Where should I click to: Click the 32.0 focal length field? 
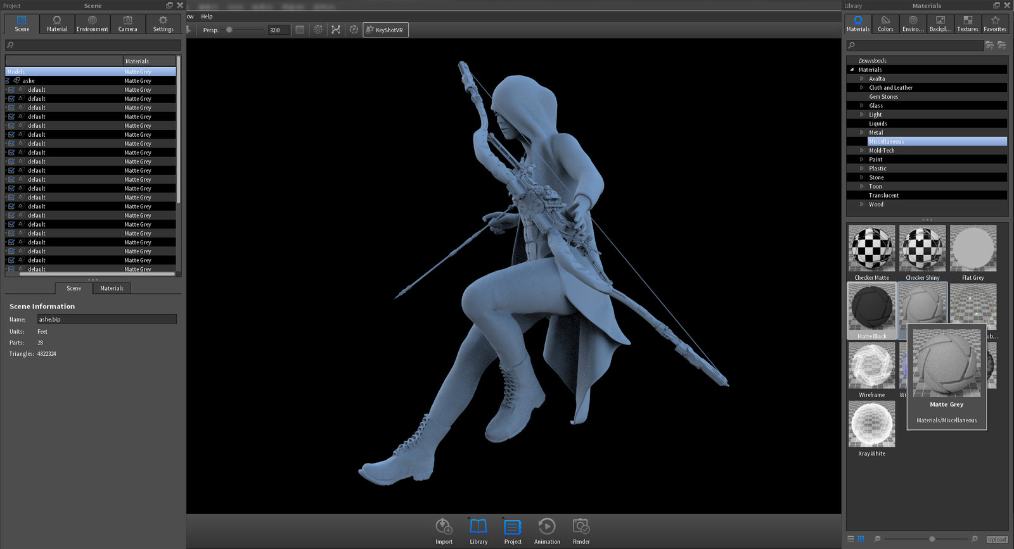[278, 30]
